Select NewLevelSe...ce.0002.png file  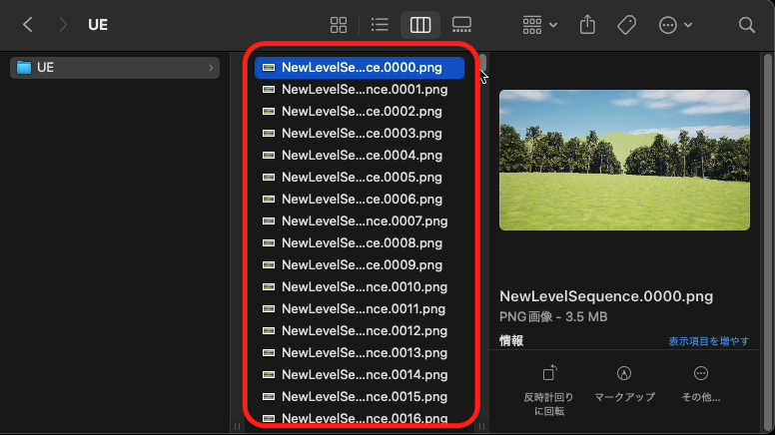[360, 112]
